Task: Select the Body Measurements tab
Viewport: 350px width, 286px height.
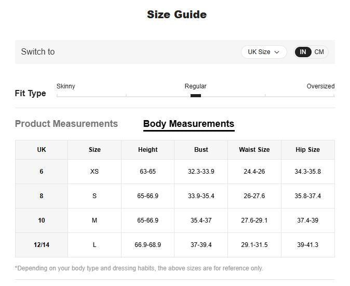Action: pyautogui.click(x=189, y=124)
